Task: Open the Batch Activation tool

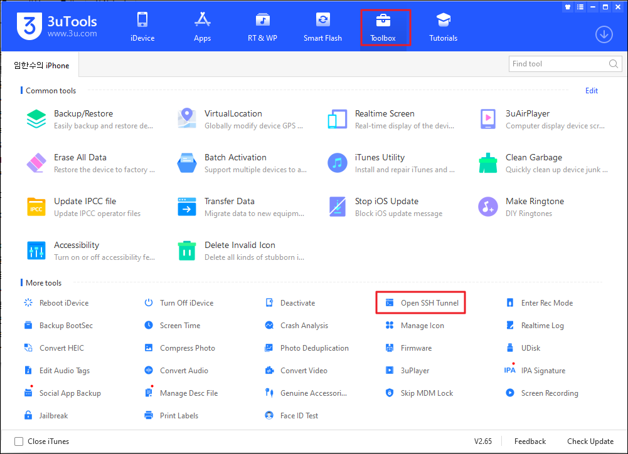Action: click(242, 163)
